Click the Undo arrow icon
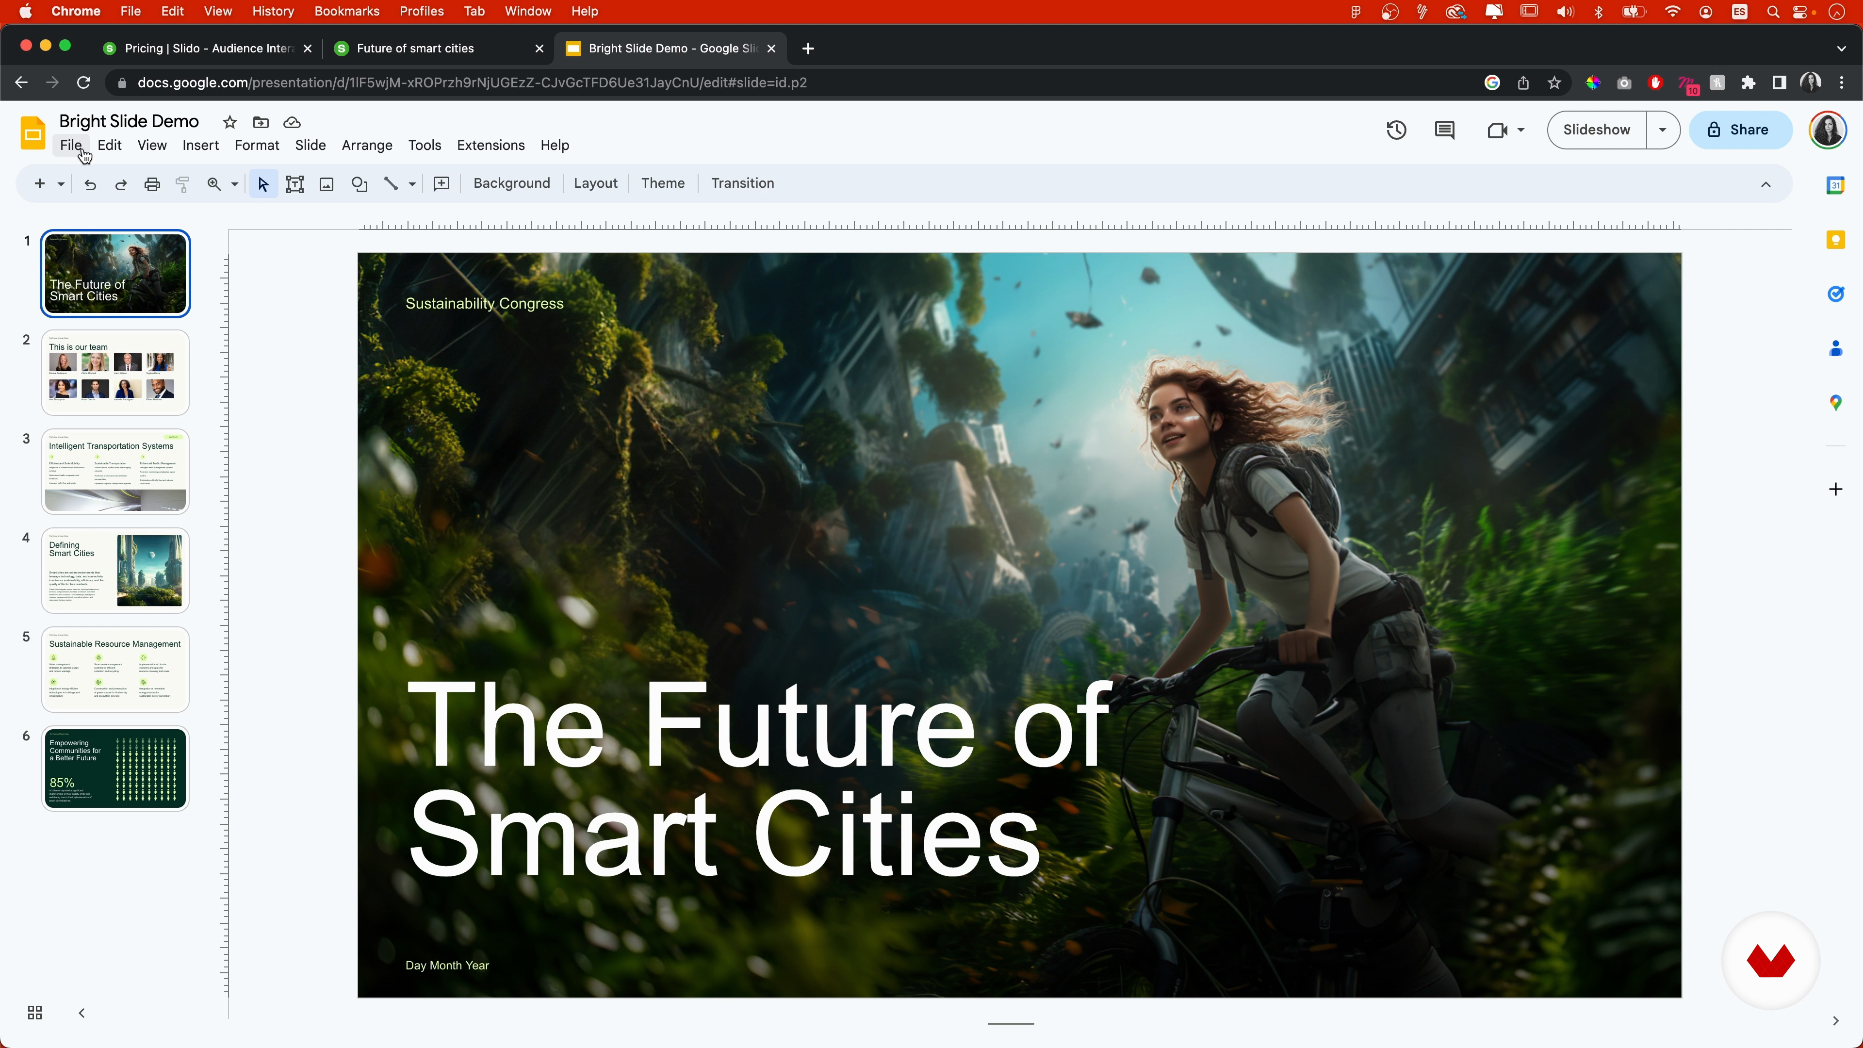This screenshot has height=1048, width=1863. tap(90, 184)
